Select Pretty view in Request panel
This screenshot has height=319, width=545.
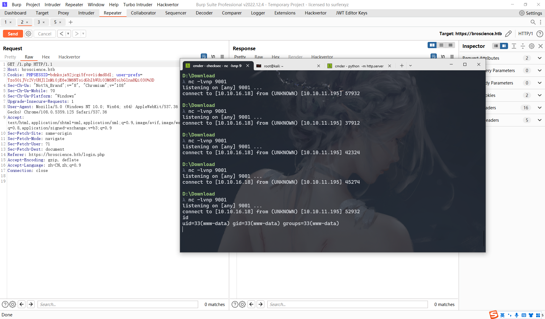(x=10, y=57)
